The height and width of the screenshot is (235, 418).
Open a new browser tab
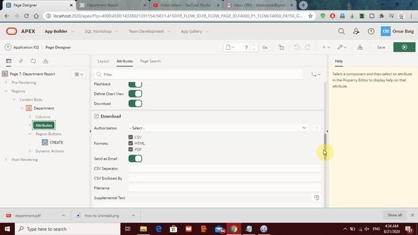303,5
